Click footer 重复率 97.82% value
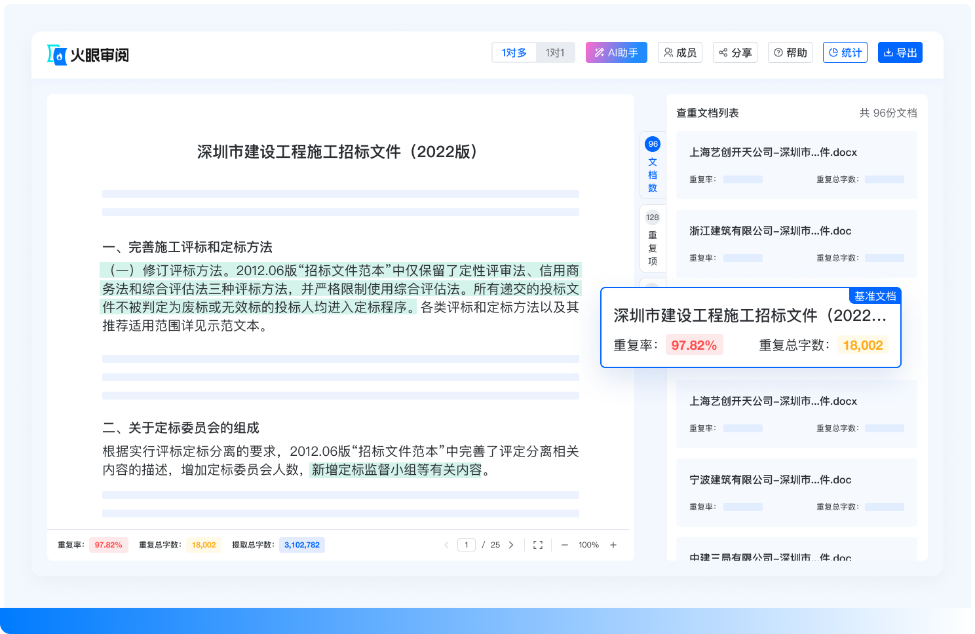975x634 pixels. [x=109, y=545]
